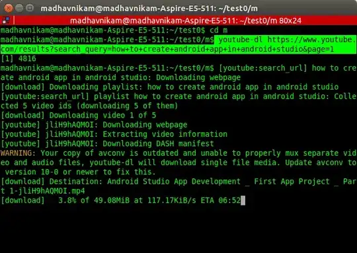Click 'Extracting video information' line

point(114,134)
